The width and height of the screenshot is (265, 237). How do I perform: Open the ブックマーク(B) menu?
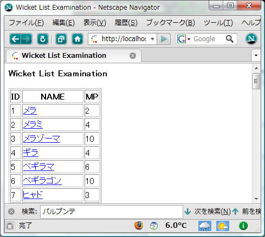click(171, 23)
